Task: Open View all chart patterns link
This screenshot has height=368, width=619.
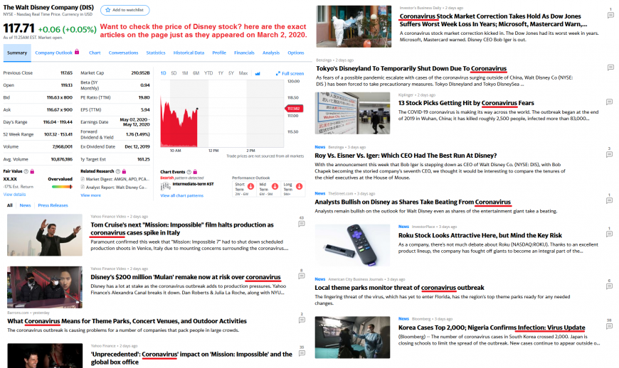Action: [181, 195]
